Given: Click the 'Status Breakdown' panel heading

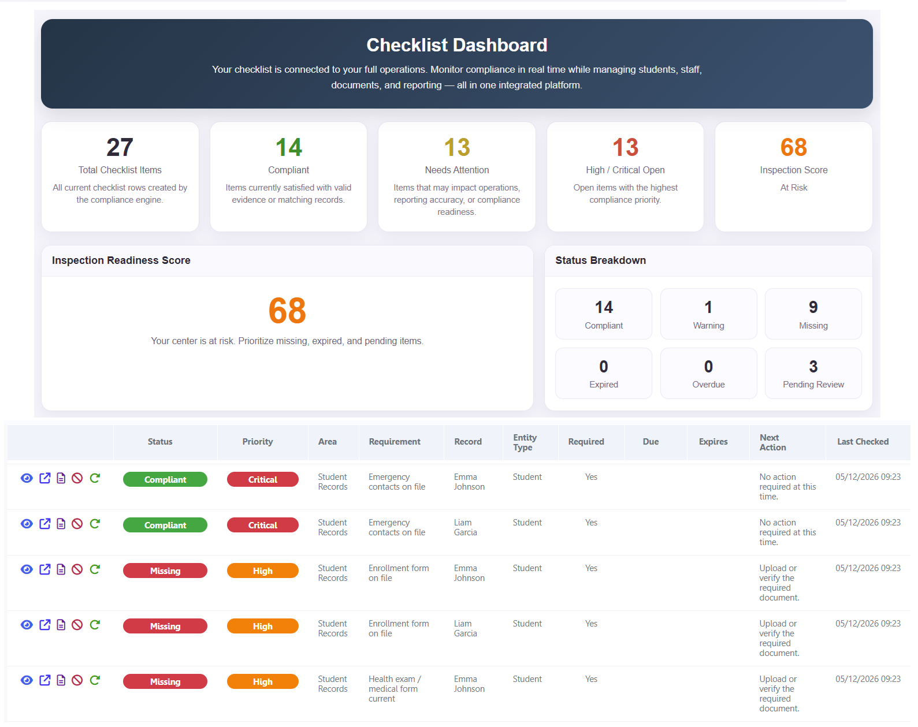Looking at the screenshot, I should click(x=601, y=260).
